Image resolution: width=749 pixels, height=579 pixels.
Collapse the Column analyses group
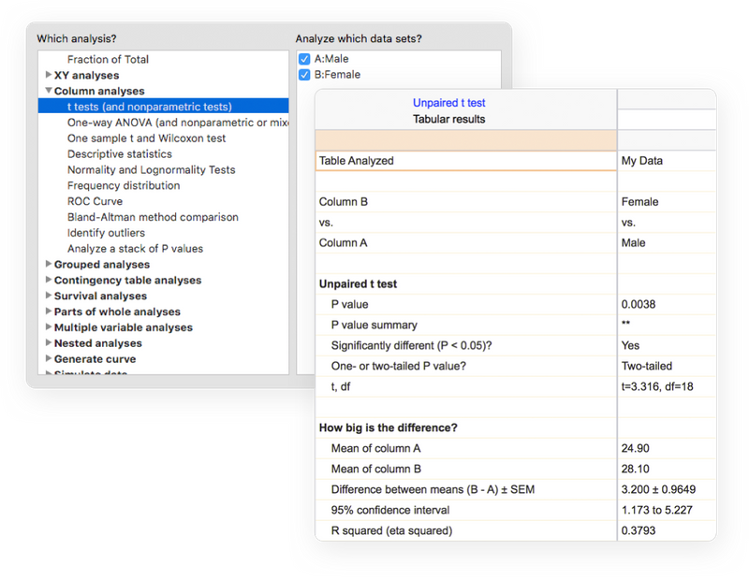tap(49, 91)
